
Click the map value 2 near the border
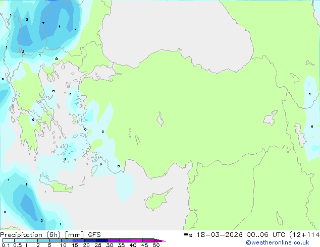[x=23, y=51]
